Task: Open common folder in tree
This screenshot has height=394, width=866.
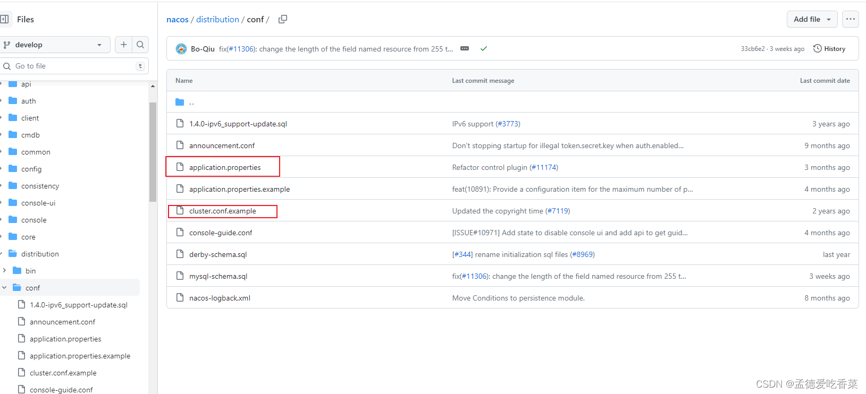Action: pyautogui.click(x=36, y=152)
